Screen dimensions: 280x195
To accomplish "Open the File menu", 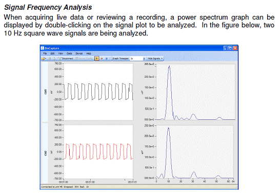I will pyautogui.click(x=45, y=53).
